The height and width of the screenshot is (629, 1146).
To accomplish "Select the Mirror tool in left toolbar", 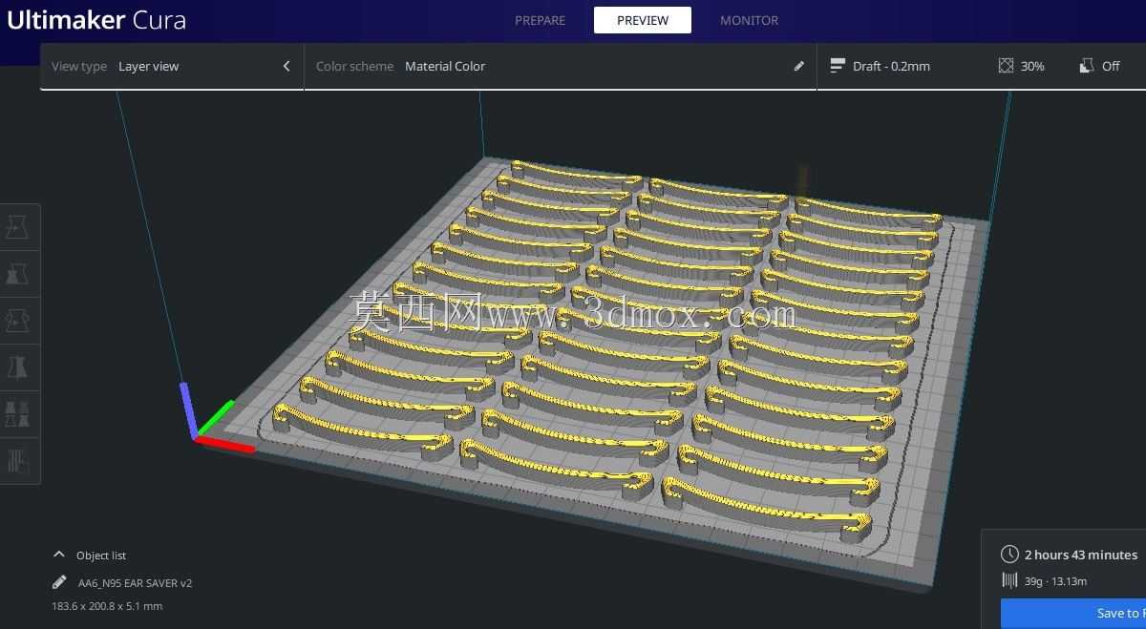I will 17,367.
